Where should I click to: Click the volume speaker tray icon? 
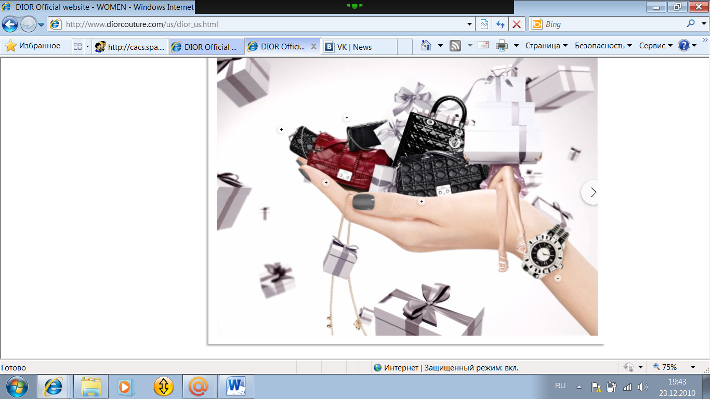coord(643,387)
